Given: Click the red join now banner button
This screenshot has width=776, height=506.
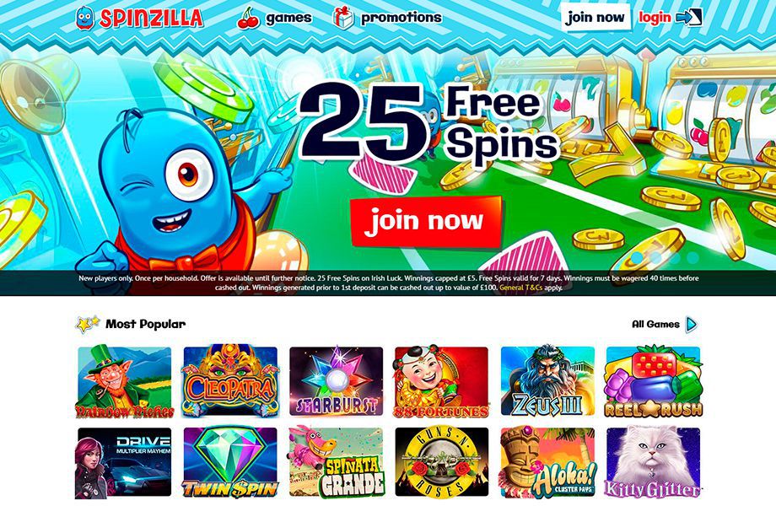Looking at the screenshot, I should click(426, 221).
